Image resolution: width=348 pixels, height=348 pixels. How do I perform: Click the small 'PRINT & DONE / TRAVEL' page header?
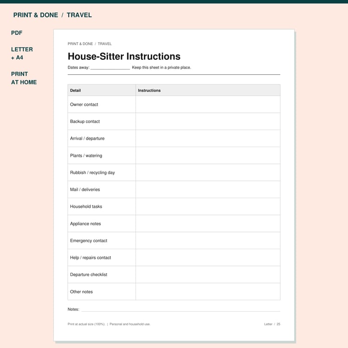90,44
